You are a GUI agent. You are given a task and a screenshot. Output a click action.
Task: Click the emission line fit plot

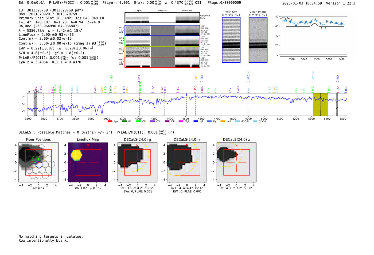click(313, 36)
